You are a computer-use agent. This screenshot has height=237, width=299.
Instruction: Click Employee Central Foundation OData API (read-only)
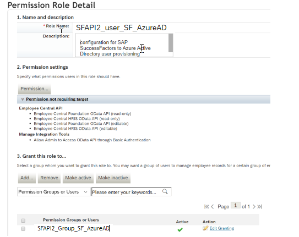[x=83, y=114]
